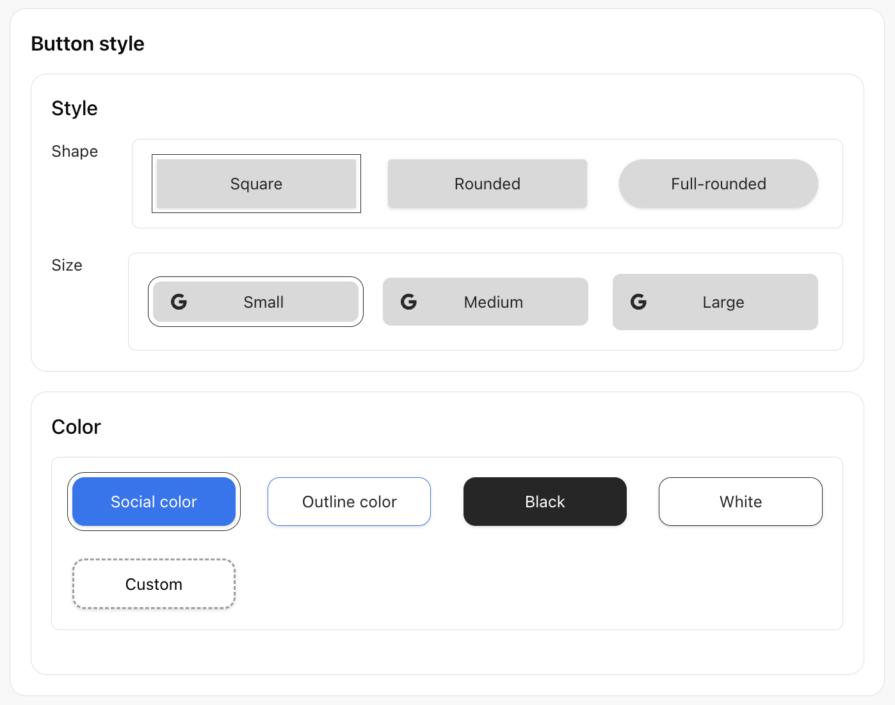
Task: Click the Google icon in the Large button
Action: click(639, 302)
